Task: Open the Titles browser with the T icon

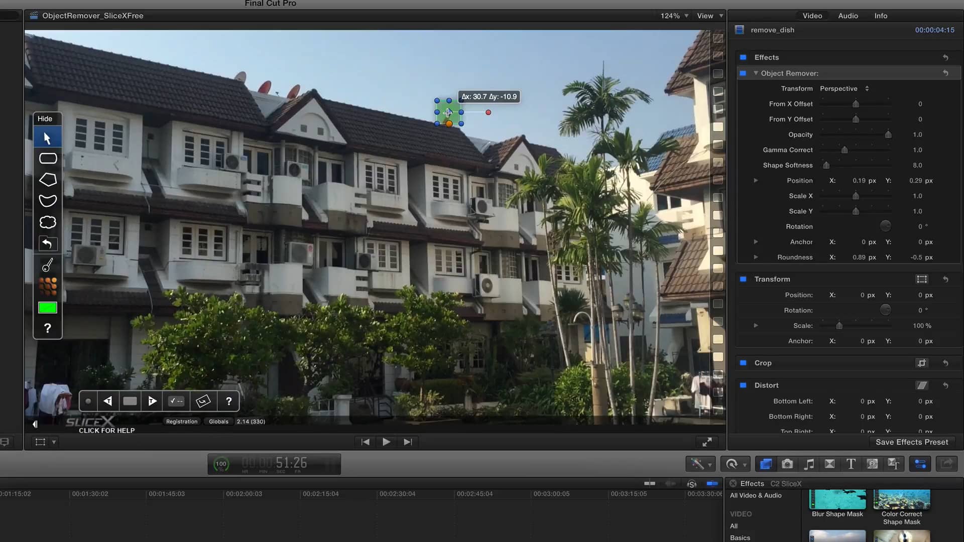Action: (851, 464)
